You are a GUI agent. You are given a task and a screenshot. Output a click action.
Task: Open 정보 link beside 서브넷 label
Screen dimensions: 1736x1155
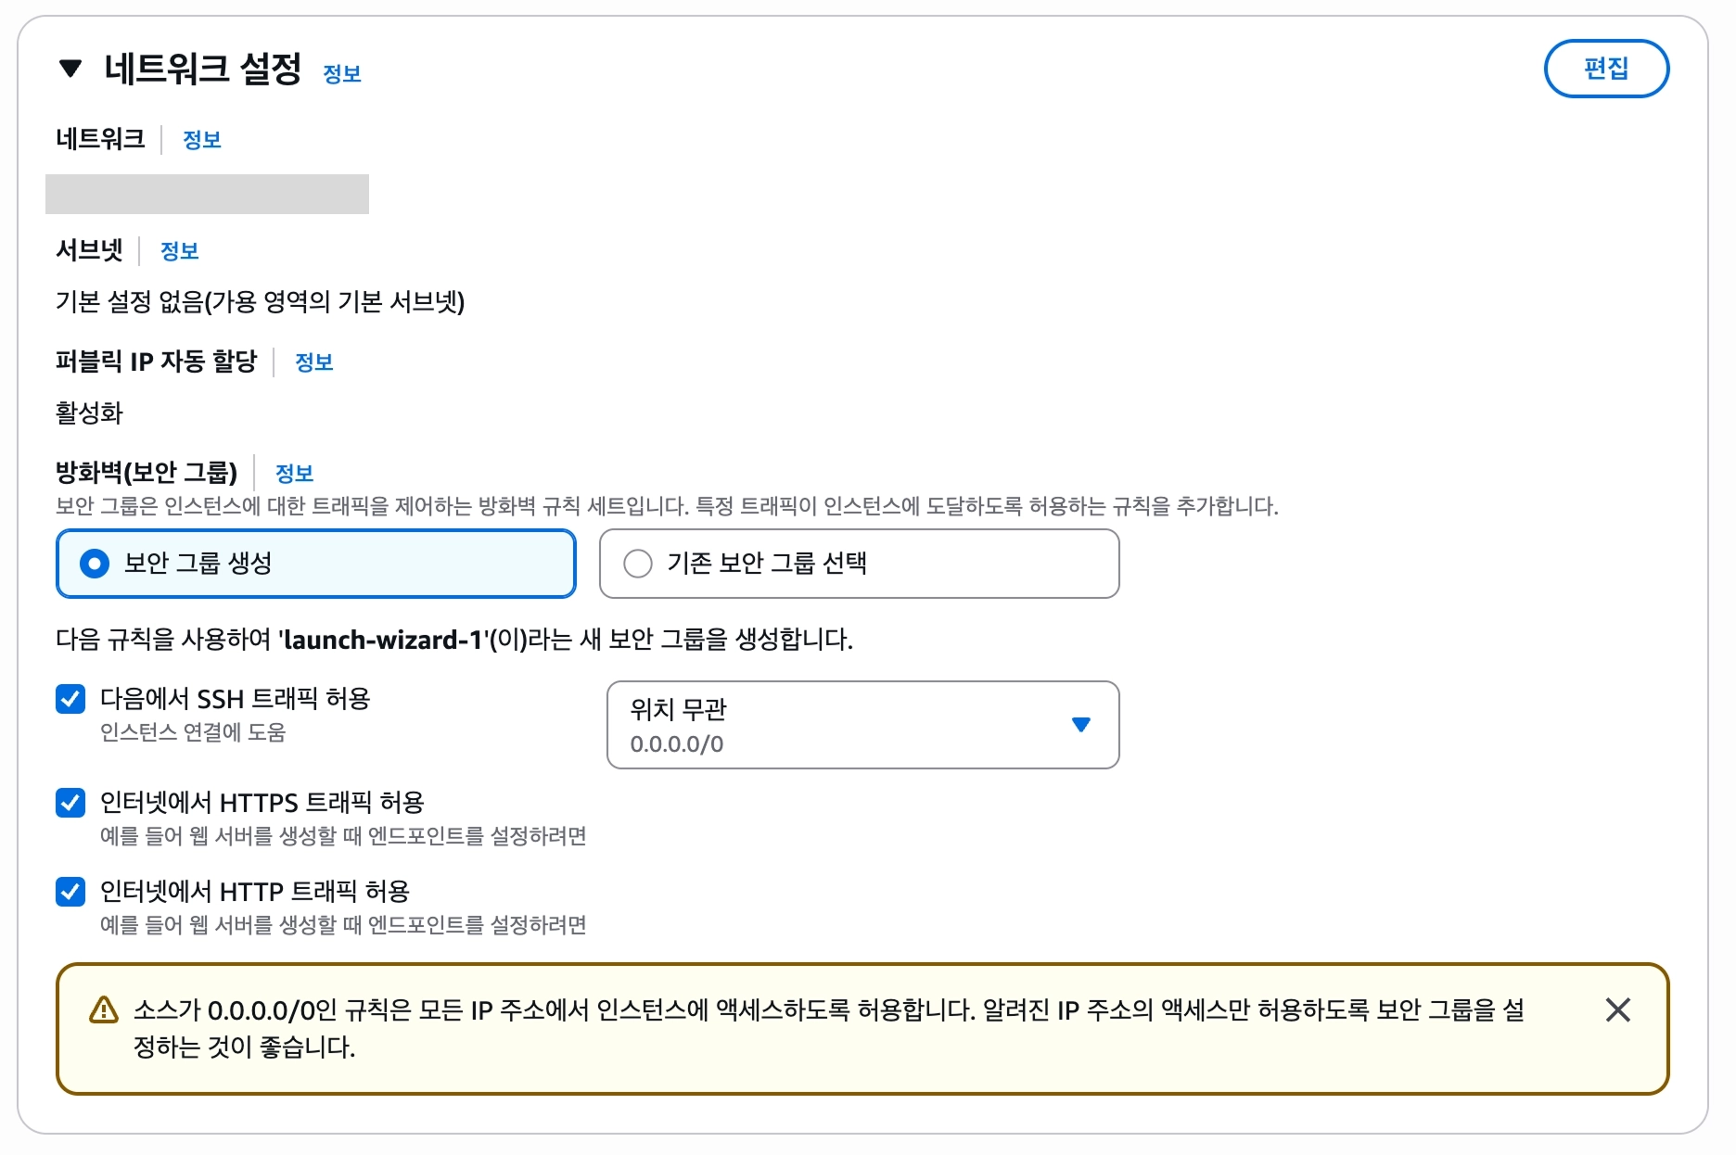pos(180,251)
